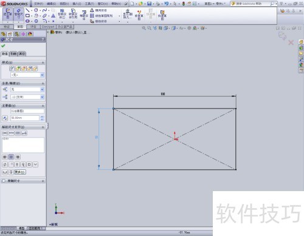Select the Circle sketch tool

pos(36,10)
